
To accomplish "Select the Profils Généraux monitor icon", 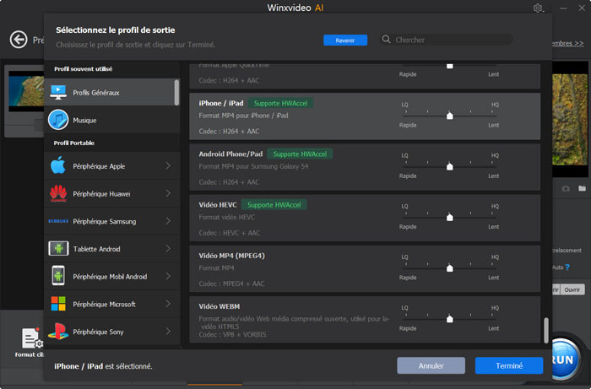I will pos(58,92).
